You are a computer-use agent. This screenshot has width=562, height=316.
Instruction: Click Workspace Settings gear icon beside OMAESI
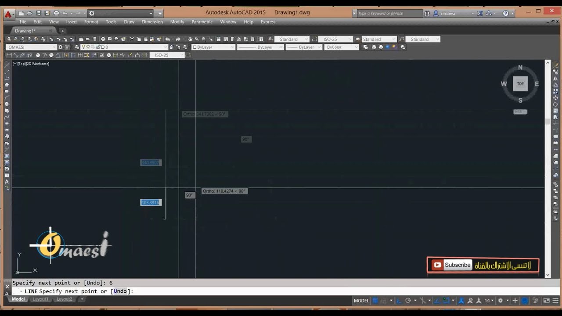click(60, 47)
